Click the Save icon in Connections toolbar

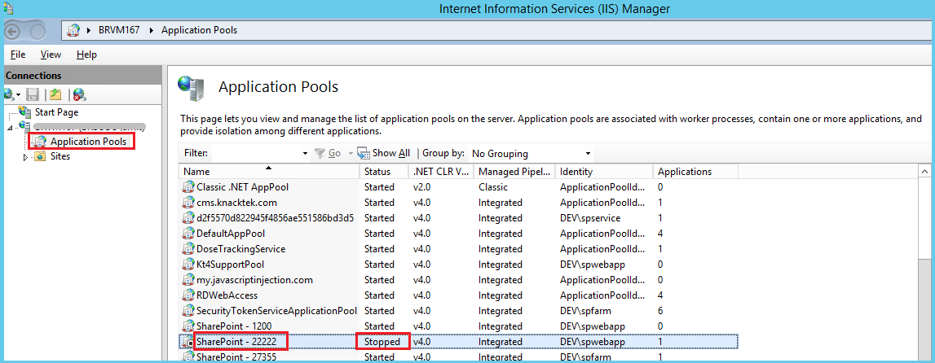(x=33, y=94)
